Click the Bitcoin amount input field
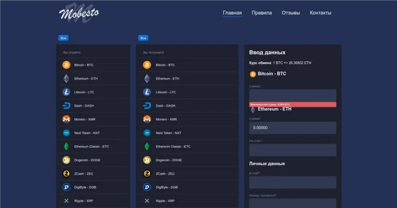 (x=293, y=95)
